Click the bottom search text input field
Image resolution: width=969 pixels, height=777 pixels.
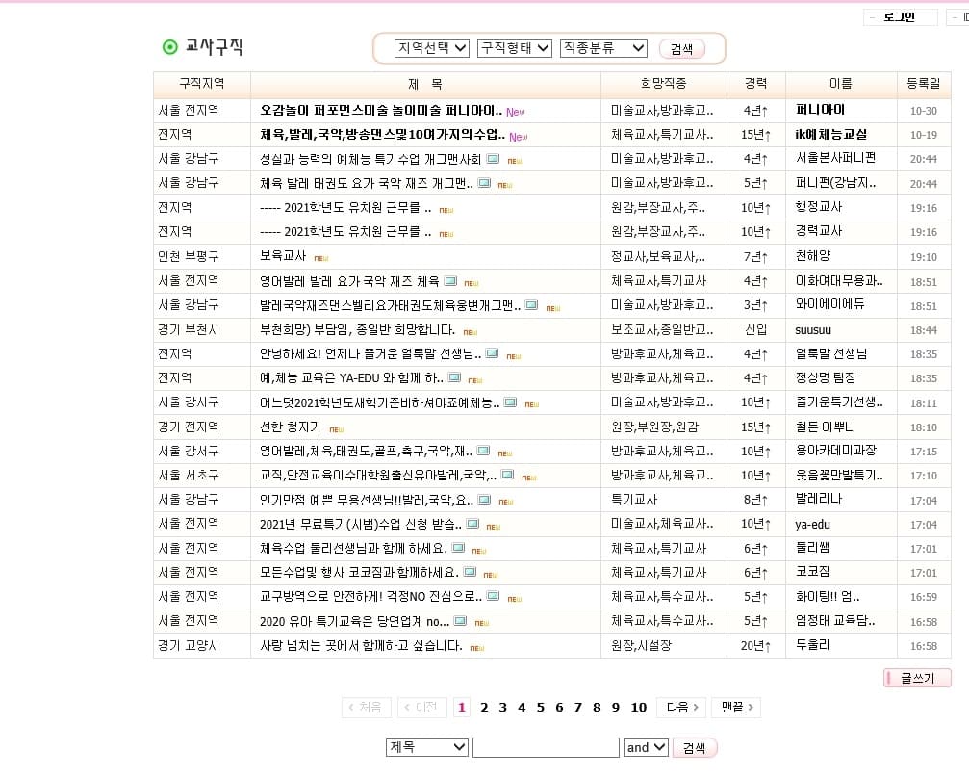(x=546, y=747)
